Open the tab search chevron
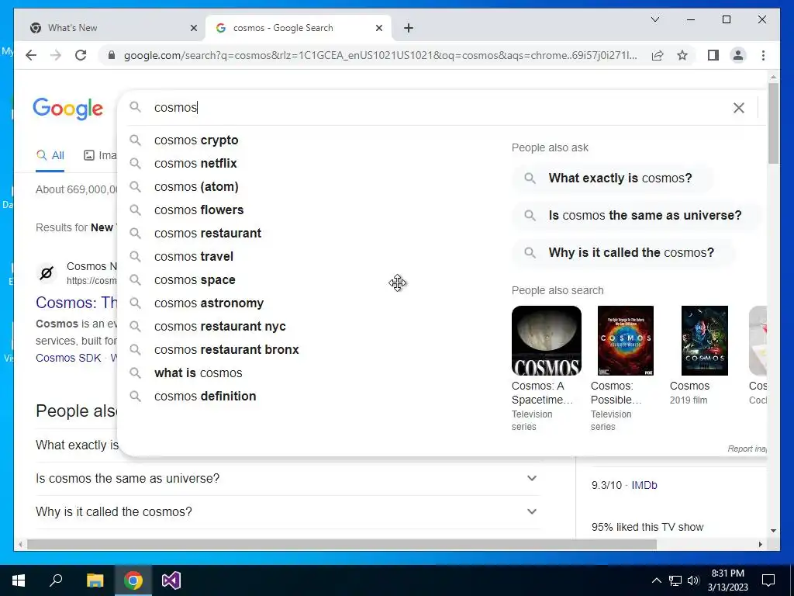The width and height of the screenshot is (794, 596). [x=654, y=19]
